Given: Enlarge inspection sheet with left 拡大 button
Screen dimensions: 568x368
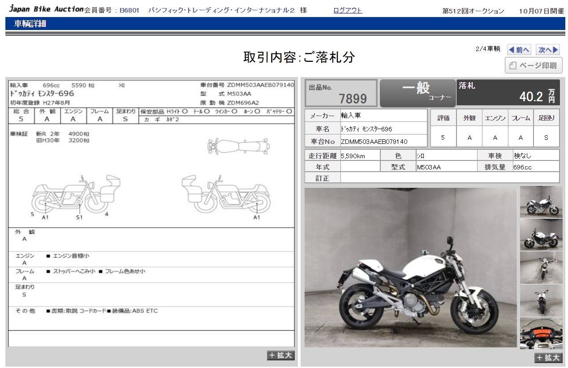Looking at the screenshot, I should click(281, 355).
